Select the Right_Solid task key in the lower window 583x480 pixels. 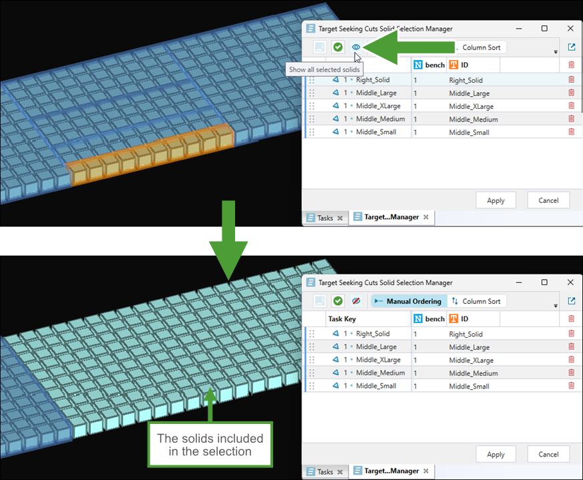(x=373, y=334)
